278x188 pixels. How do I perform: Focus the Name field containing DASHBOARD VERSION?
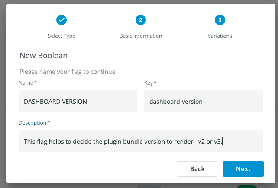click(x=78, y=102)
